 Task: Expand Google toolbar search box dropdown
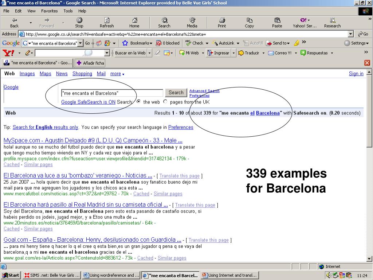pos(81,43)
